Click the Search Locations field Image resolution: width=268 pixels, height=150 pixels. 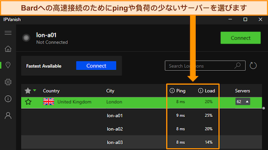205,66
